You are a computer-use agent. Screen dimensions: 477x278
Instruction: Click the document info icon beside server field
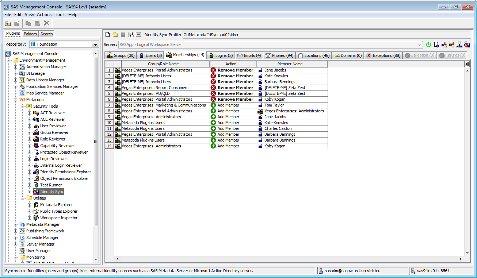click(436, 45)
